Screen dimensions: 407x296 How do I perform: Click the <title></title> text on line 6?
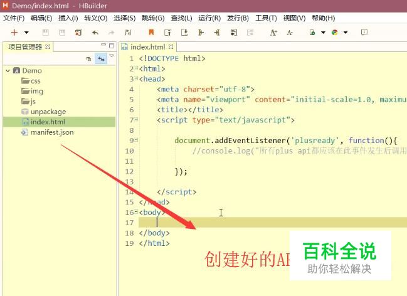(x=190, y=110)
